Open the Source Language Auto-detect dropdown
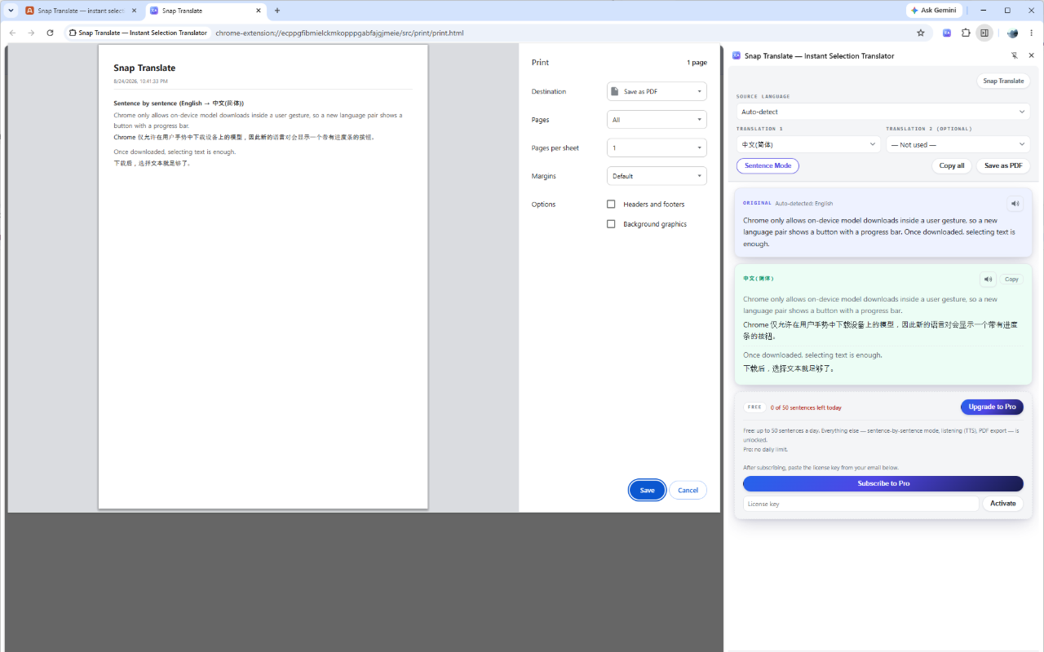The height and width of the screenshot is (652, 1044). pos(883,112)
